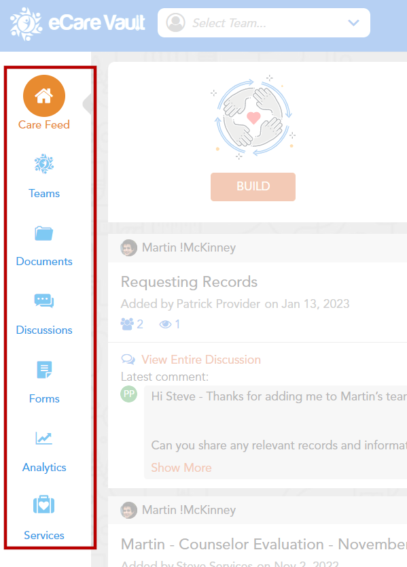407x567 pixels.
Task: Open the Requesting Records post title
Action: tap(189, 281)
